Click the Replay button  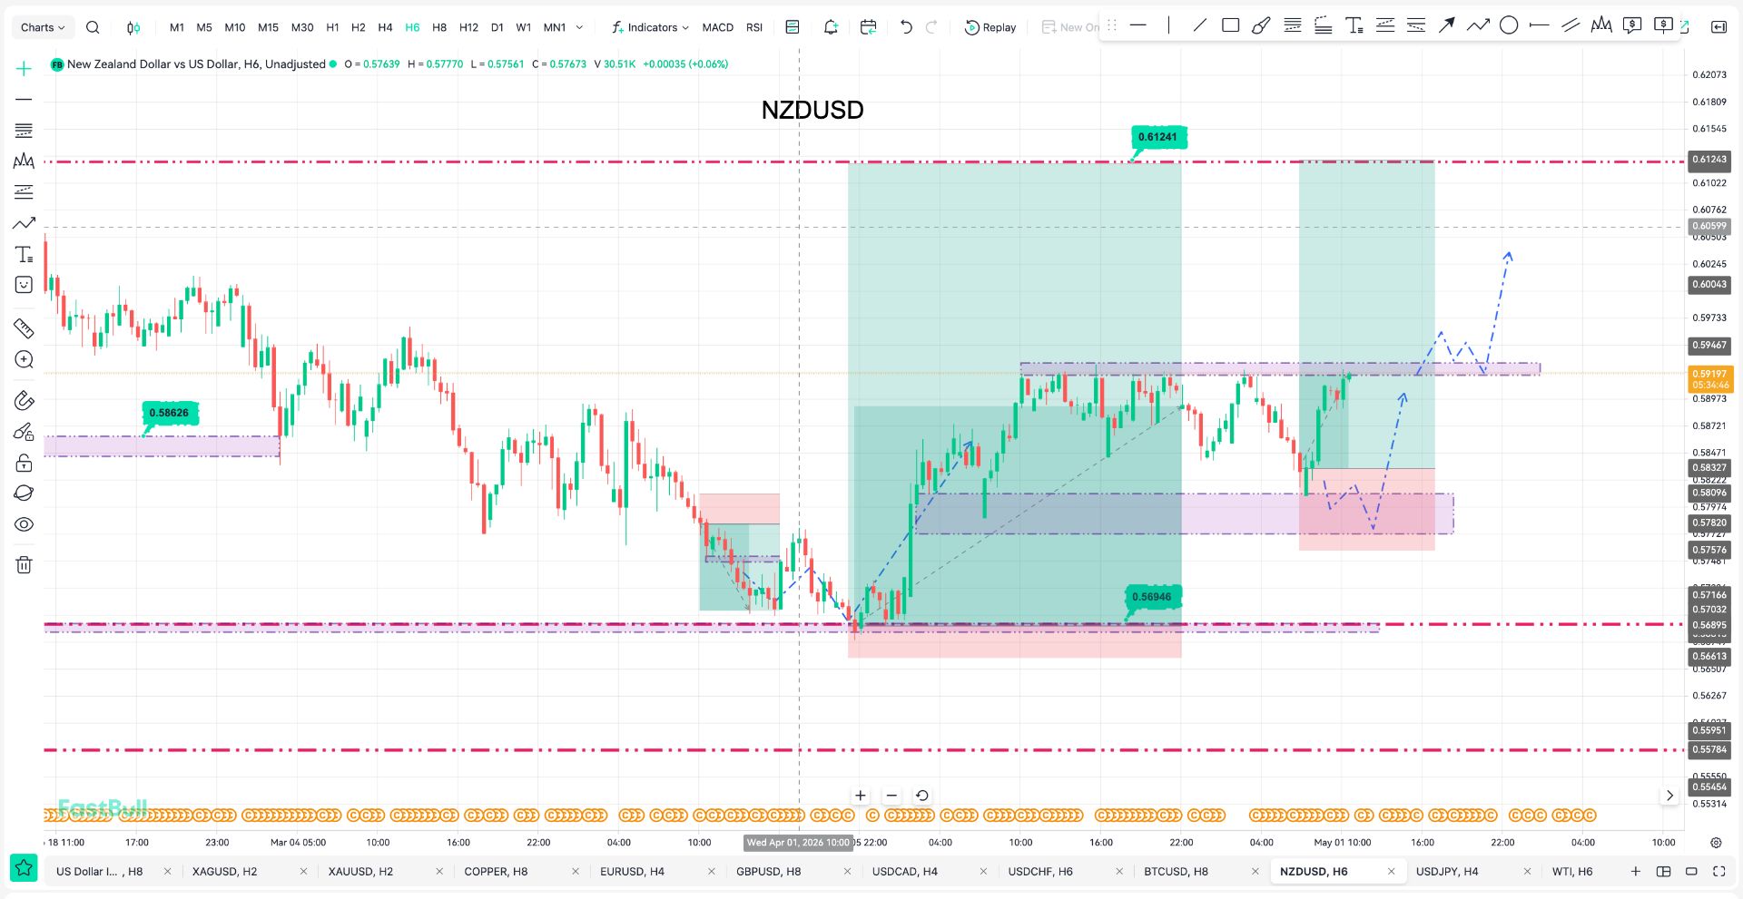[990, 27]
